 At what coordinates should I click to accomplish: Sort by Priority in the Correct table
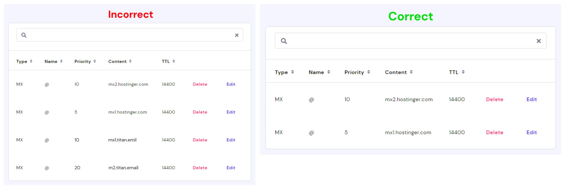(357, 72)
